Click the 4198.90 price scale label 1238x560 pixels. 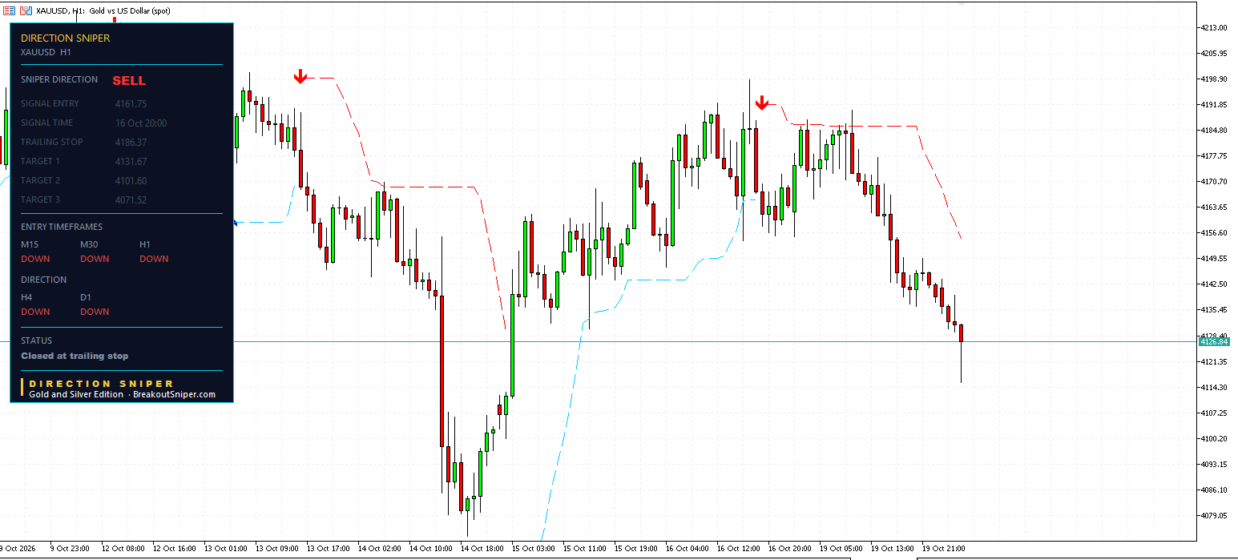[1214, 79]
